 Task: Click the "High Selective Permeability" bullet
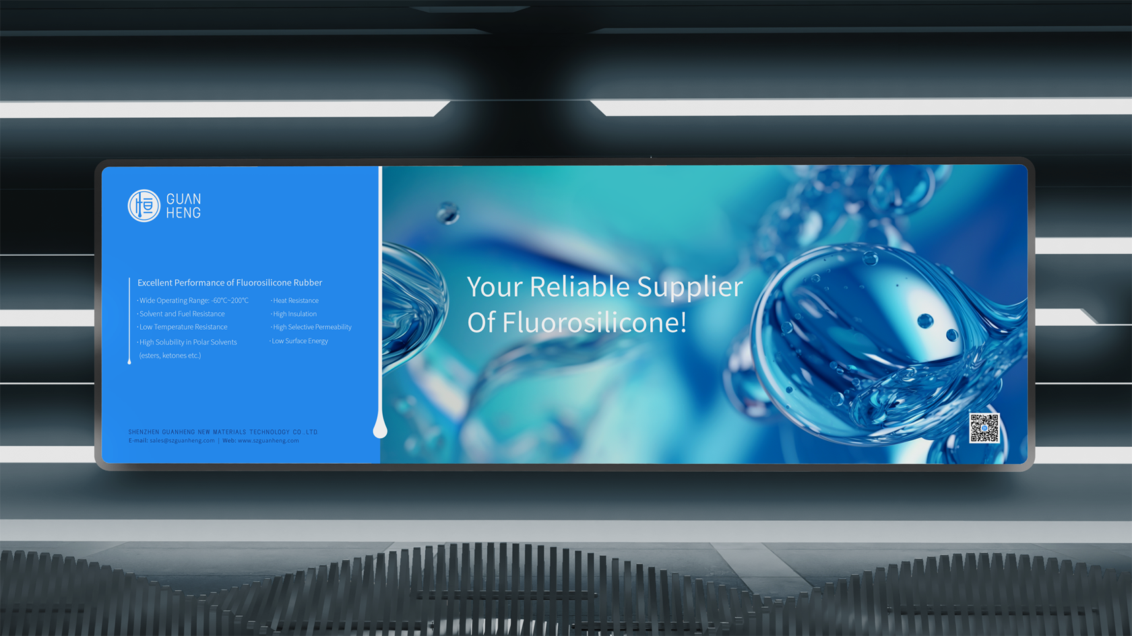312,327
